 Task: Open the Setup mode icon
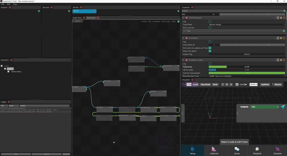pyautogui.click(x=193, y=150)
